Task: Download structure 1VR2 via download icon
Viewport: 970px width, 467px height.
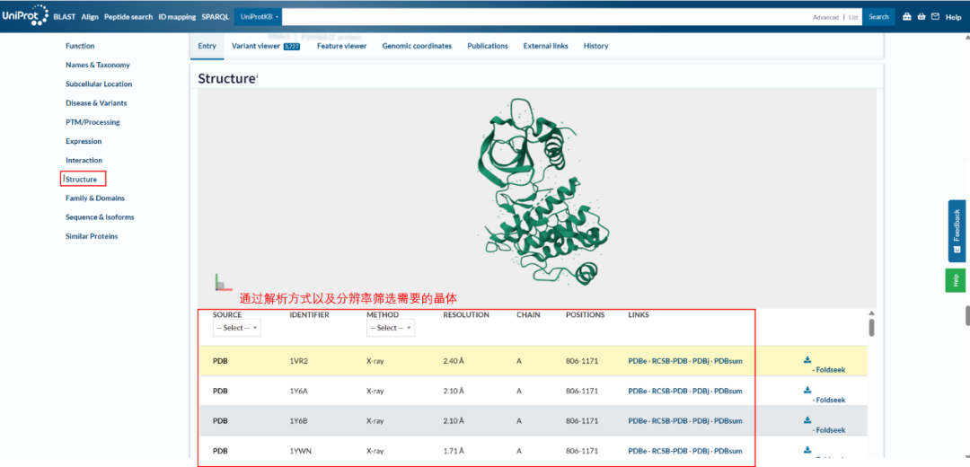Action: (807, 359)
